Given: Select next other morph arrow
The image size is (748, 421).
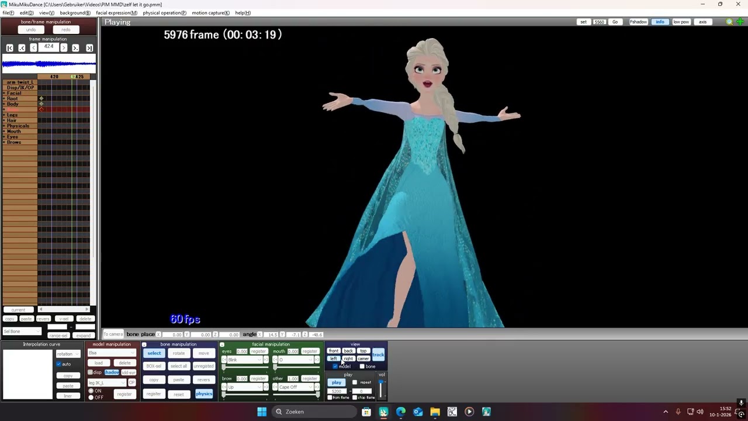Looking at the screenshot, I should [x=317, y=387].
